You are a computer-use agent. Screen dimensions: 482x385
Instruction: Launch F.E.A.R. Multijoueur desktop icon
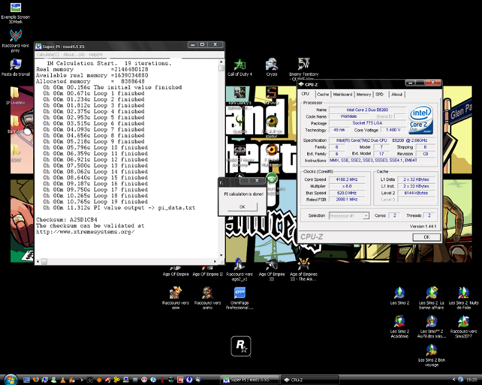pos(272,156)
